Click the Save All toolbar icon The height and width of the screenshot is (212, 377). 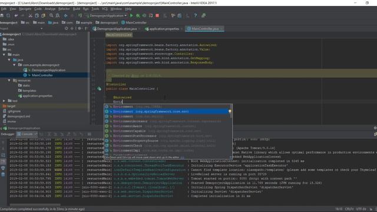[2, 16]
